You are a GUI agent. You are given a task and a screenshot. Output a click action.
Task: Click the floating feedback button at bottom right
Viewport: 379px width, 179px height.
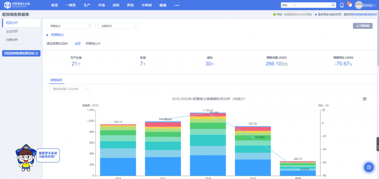[368, 167]
